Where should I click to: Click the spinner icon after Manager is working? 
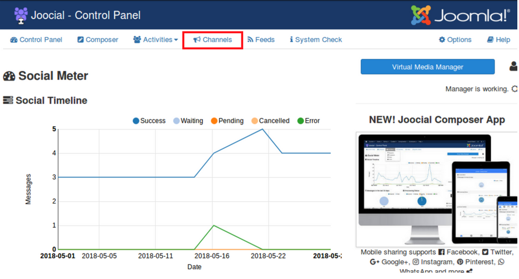[x=515, y=89]
